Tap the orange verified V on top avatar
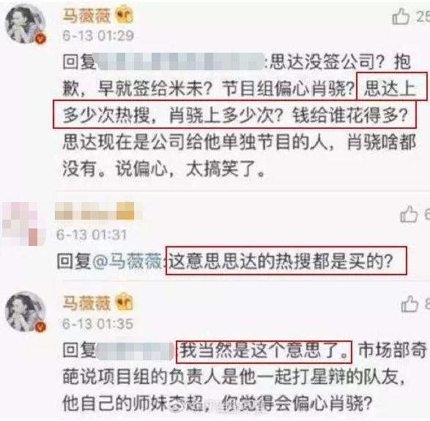The height and width of the screenshot is (421, 430). coord(40,39)
